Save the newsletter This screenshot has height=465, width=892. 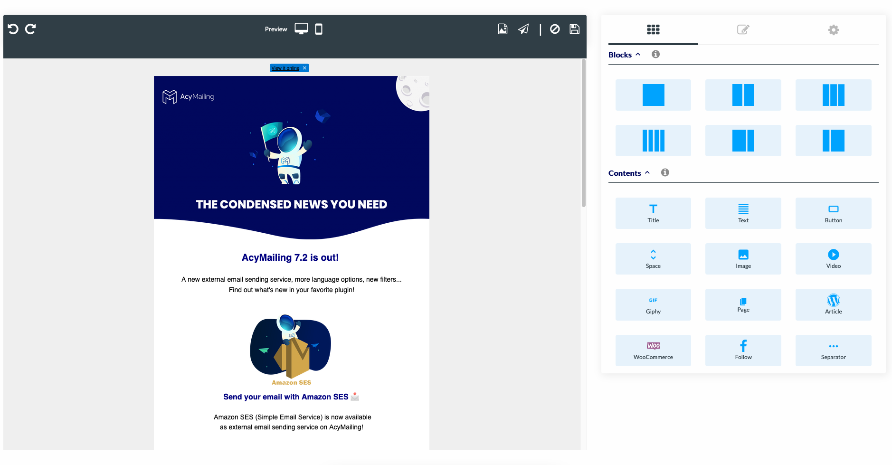point(574,29)
